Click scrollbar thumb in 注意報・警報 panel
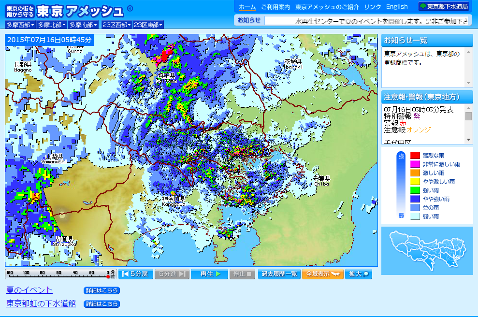 (468, 116)
